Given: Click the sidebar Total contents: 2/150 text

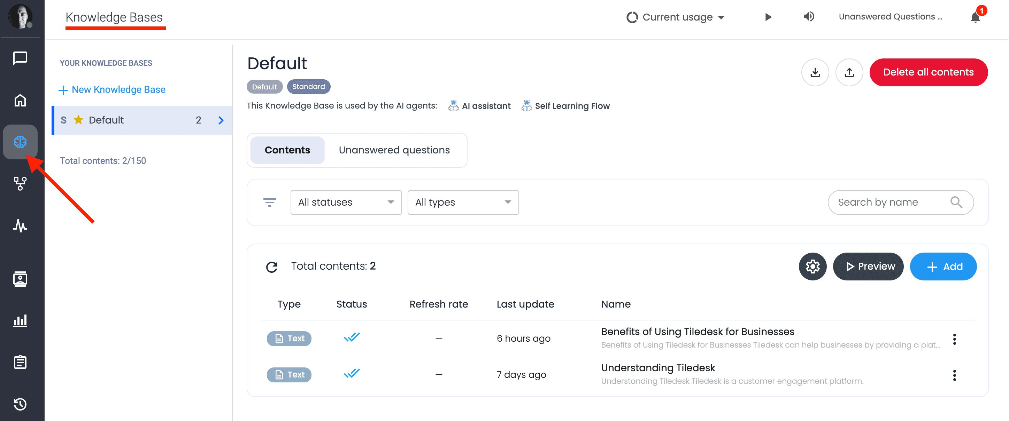Looking at the screenshot, I should (x=103, y=161).
